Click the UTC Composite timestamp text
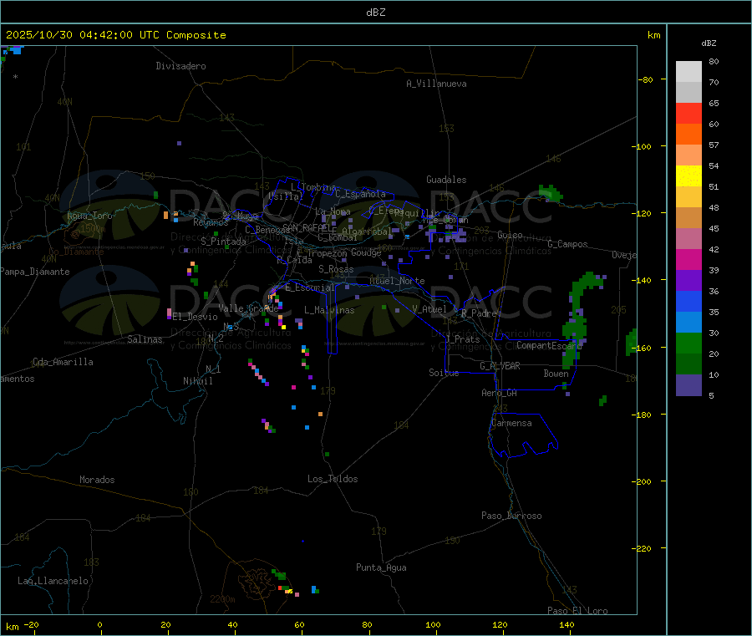Image resolution: width=752 pixels, height=636 pixels. tap(115, 35)
